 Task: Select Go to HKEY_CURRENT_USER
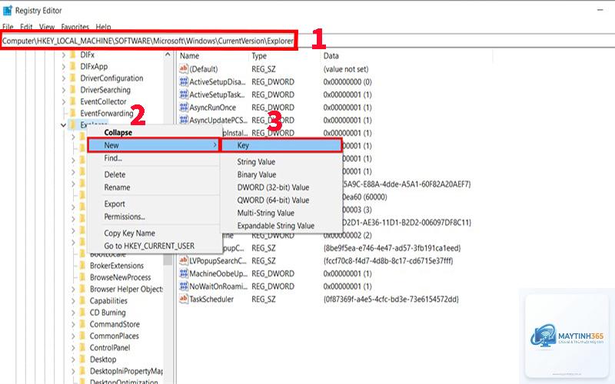point(155,246)
